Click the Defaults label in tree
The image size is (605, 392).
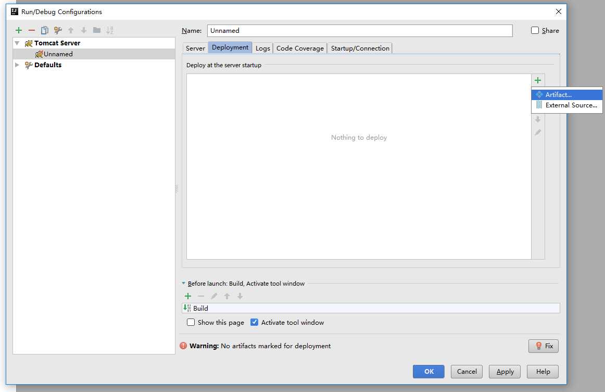[48, 65]
